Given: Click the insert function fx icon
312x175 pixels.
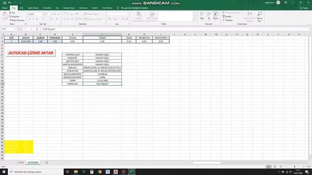Looking at the screenshot, I should 37,29.
